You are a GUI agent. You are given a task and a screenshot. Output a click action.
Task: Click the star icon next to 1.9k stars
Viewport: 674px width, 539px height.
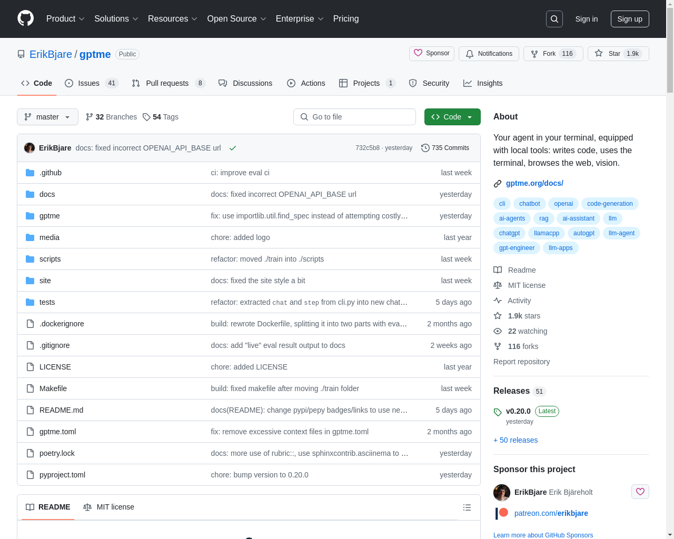pos(498,316)
